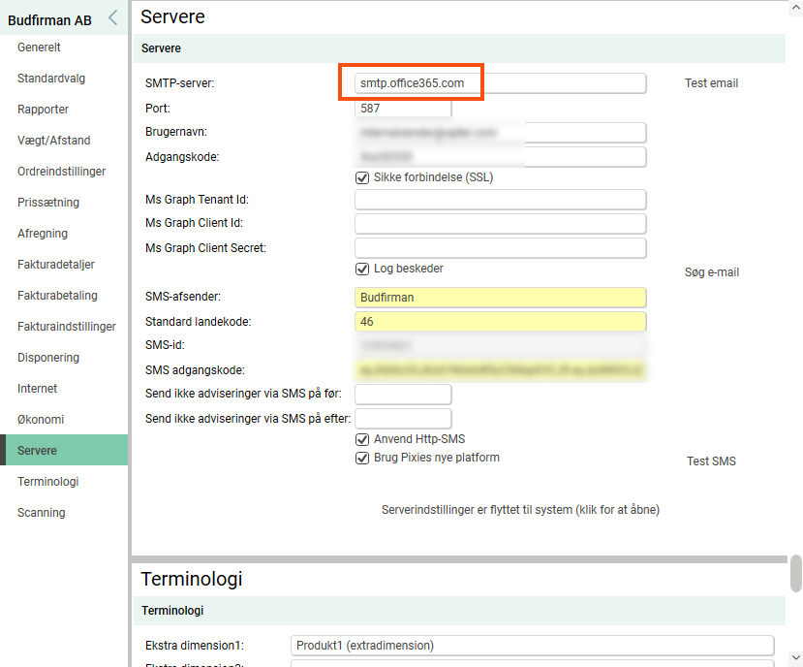Click the SMTP-server input field
Image resolution: width=803 pixels, height=667 pixels.
coord(500,83)
